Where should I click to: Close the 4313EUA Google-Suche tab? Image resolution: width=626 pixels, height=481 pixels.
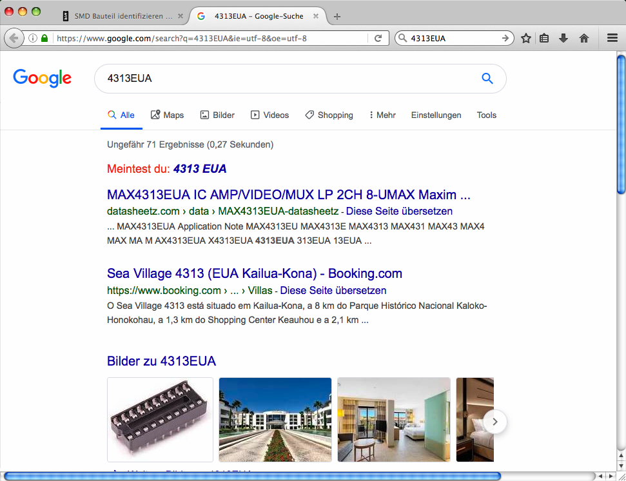[x=316, y=16]
